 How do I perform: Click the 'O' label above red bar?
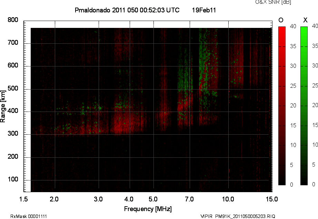point(281,20)
